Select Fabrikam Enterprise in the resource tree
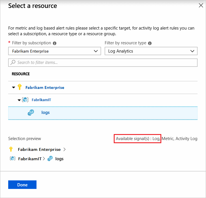Screen dimensions: 206x198 pyautogui.click(x=45, y=87)
